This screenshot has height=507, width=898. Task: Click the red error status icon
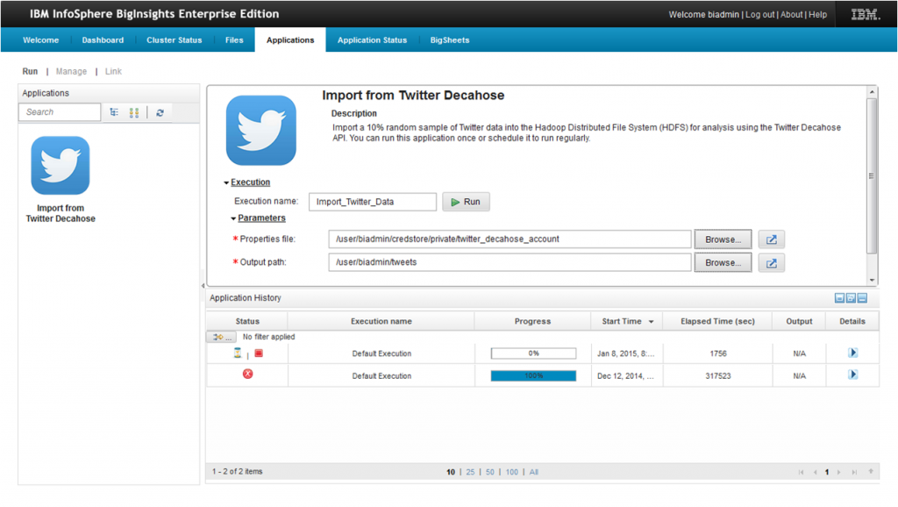[247, 374]
